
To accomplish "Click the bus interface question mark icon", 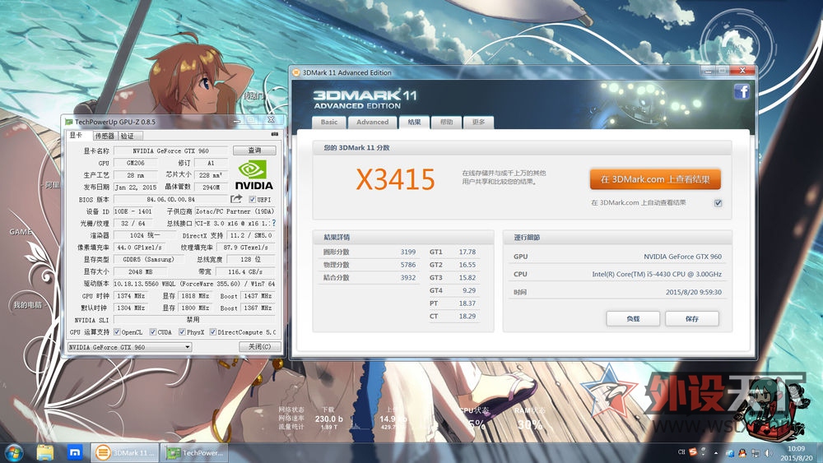I will pos(273,223).
